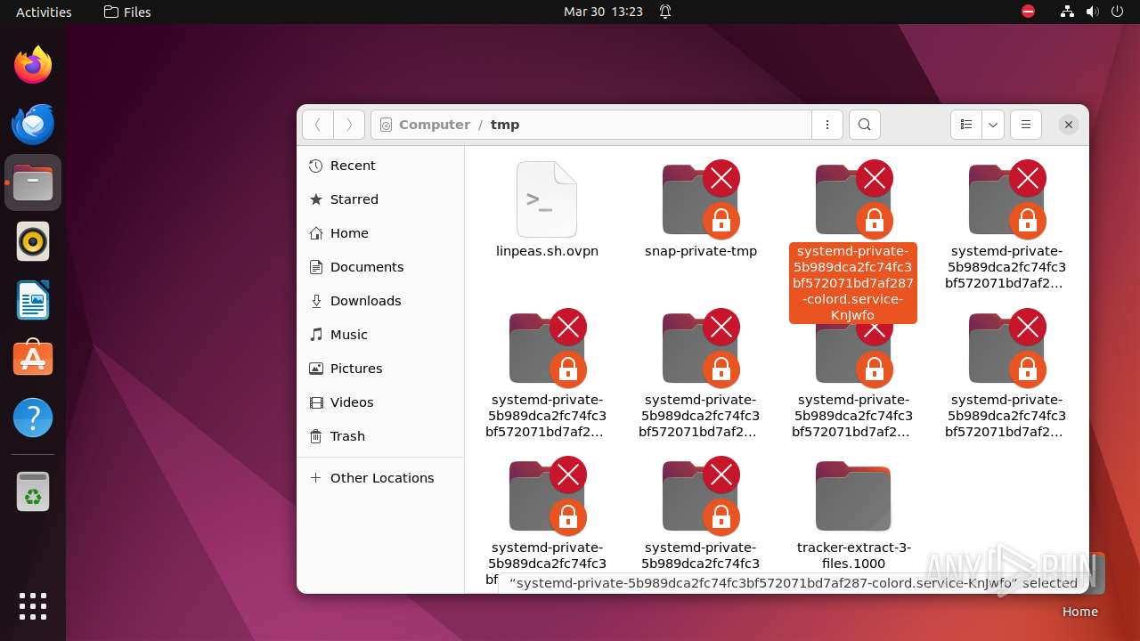Open the path bar options menu (three dots)
Screen dimensions: 1140x641
click(x=827, y=125)
